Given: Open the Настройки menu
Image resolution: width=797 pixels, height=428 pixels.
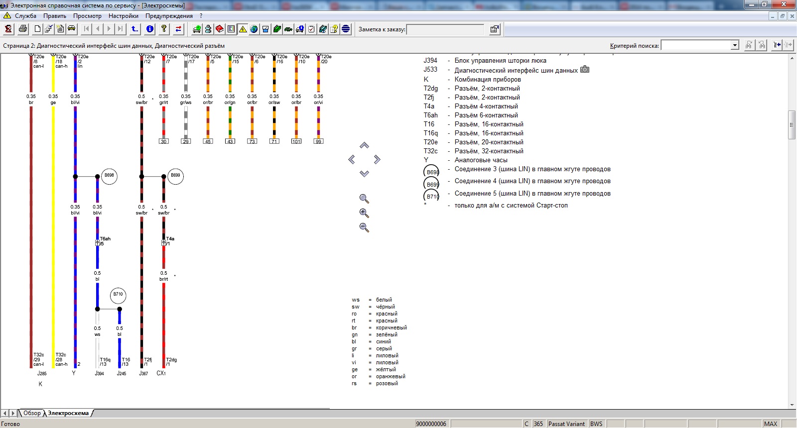Looking at the screenshot, I should 123,16.
